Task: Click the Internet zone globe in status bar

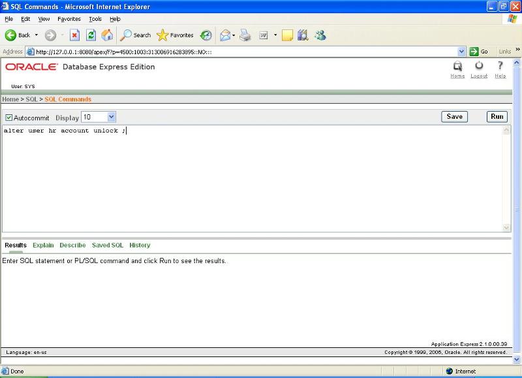Action: (x=450, y=371)
